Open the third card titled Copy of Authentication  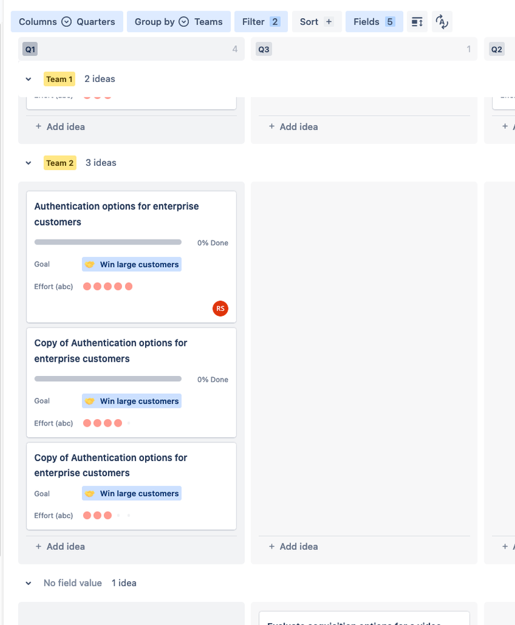pyautogui.click(x=131, y=486)
